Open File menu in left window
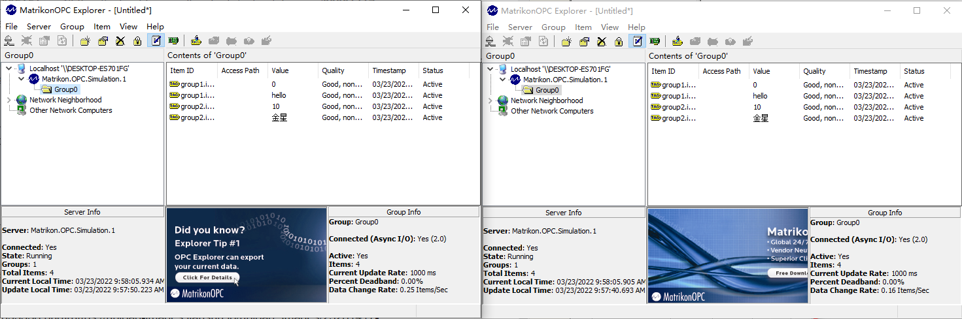 11,26
